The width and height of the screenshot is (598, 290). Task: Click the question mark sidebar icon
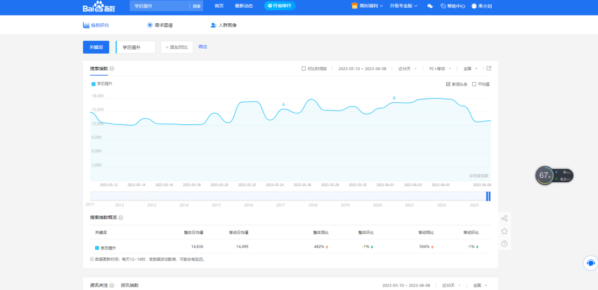[504, 244]
